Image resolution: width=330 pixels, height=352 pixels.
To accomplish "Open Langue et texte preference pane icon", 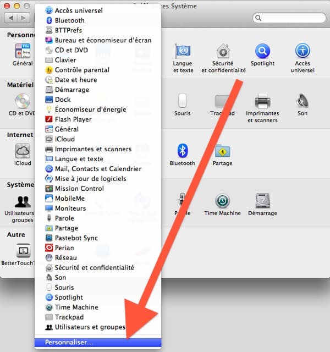I will click(x=183, y=51).
